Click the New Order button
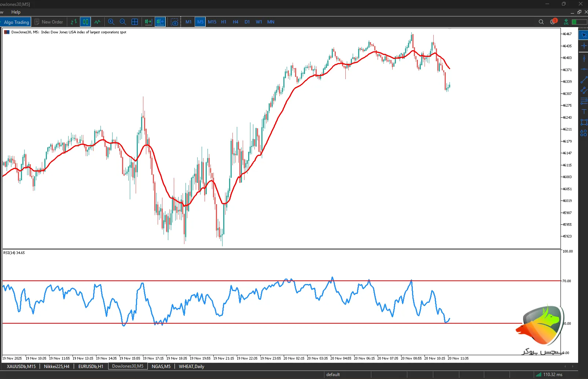This screenshot has height=379, width=588. point(49,22)
